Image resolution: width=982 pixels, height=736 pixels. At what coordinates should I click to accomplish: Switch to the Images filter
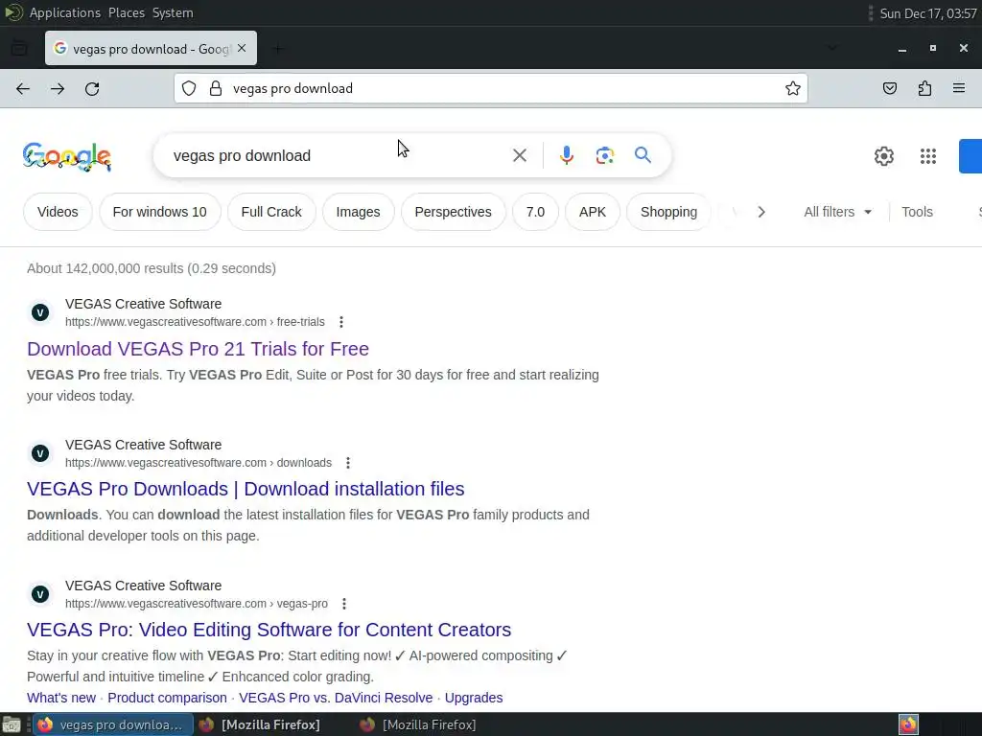pos(359,212)
